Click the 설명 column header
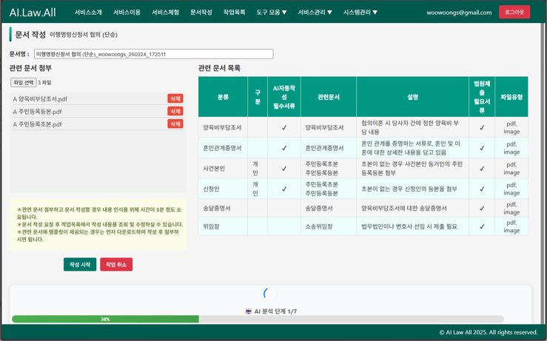This screenshot has height=341, width=547. pyautogui.click(x=412, y=97)
